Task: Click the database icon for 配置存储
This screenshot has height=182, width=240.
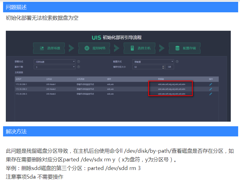Action: [177, 48]
